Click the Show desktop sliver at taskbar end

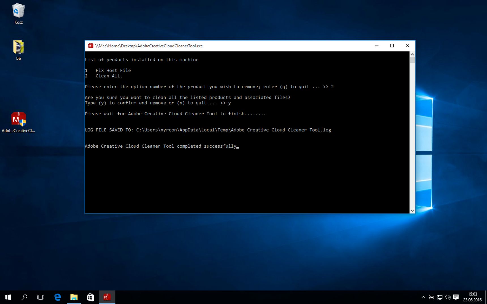coord(486,297)
